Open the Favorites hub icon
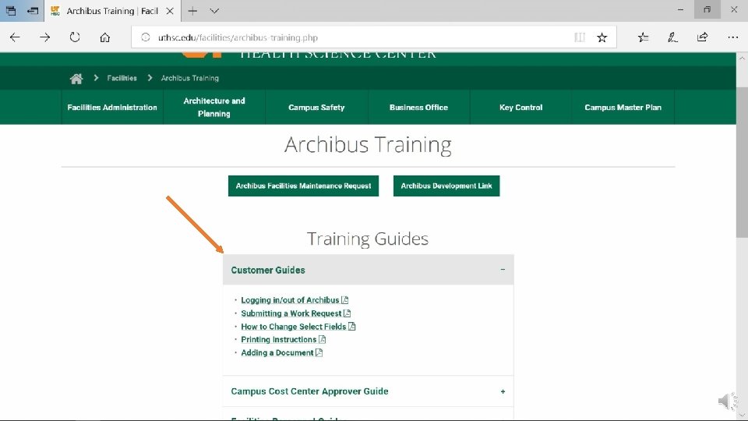This screenshot has width=748, height=421. [643, 37]
